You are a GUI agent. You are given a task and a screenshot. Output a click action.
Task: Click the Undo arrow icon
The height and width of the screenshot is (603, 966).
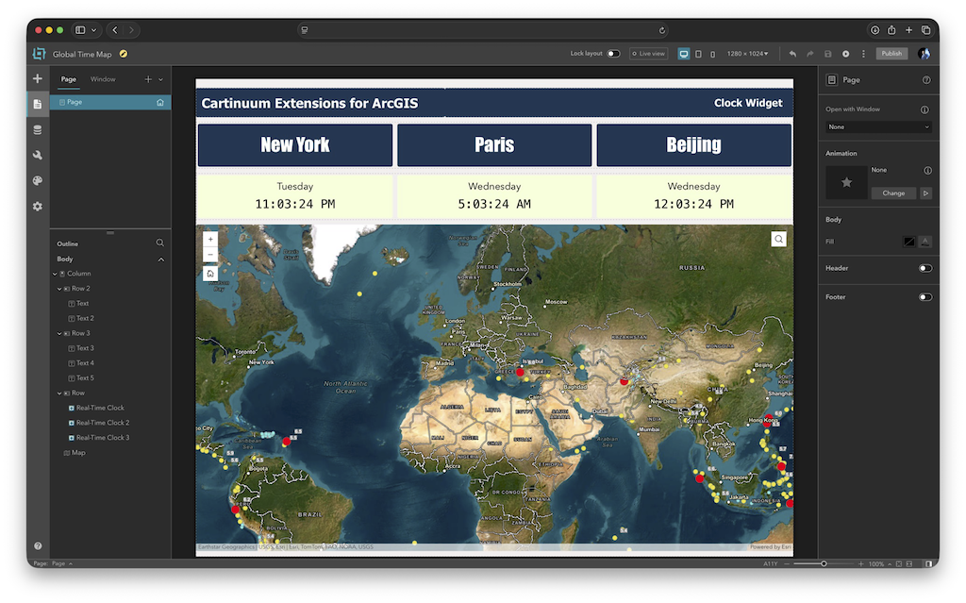coord(792,54)
